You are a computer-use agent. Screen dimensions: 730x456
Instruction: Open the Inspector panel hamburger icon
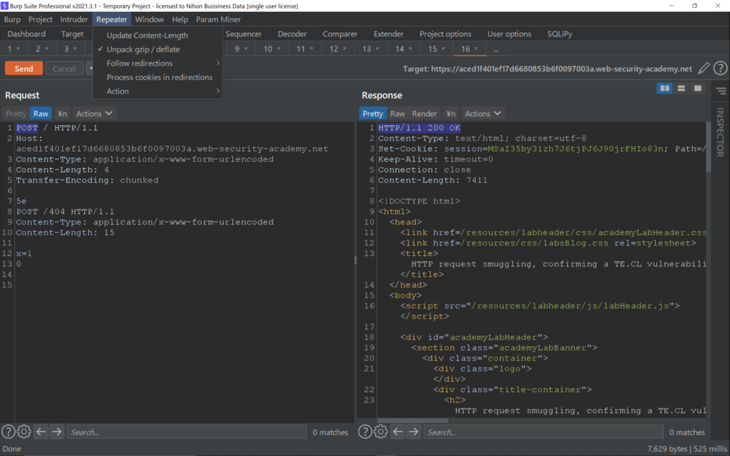(x=721, y=91)
